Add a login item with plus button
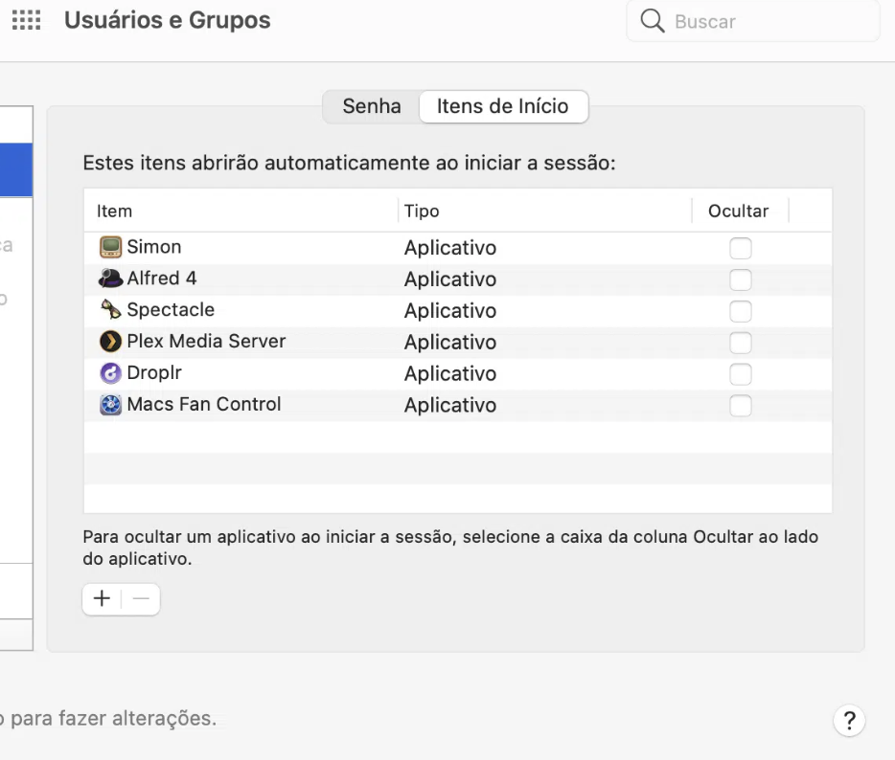 [102, 599]
